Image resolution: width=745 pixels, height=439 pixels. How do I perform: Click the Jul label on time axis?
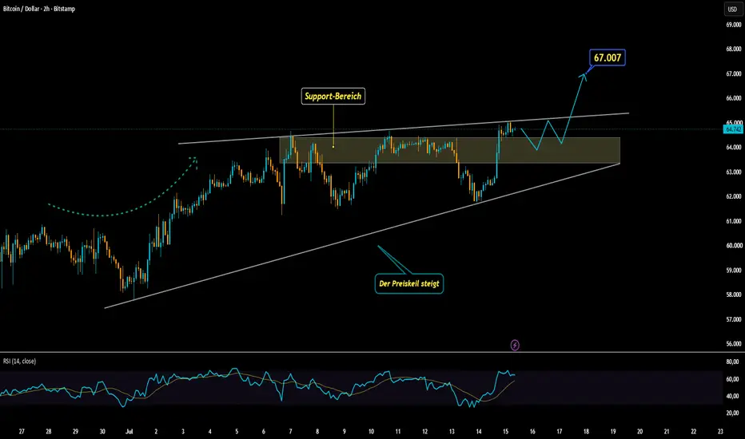[x=129, y=431]
